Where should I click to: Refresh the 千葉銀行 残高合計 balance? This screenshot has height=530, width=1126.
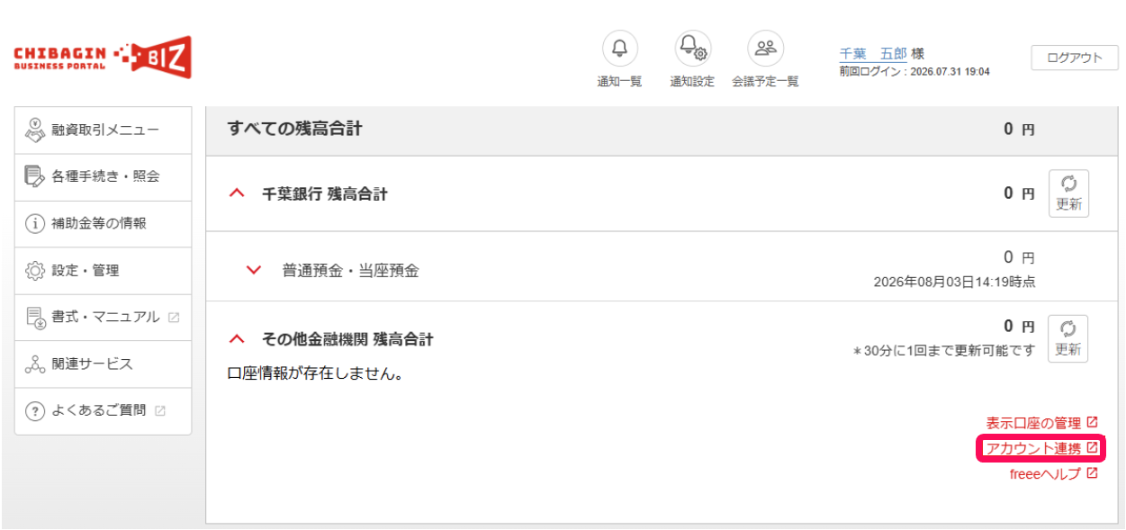1068,193
